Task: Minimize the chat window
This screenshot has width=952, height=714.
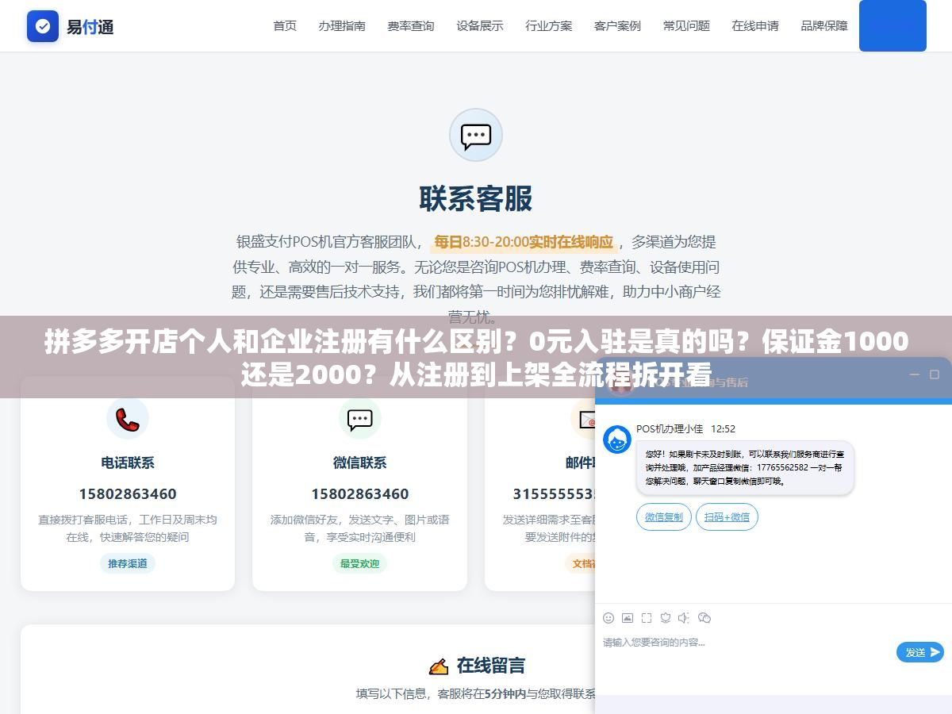Action: tap(914, 374)
